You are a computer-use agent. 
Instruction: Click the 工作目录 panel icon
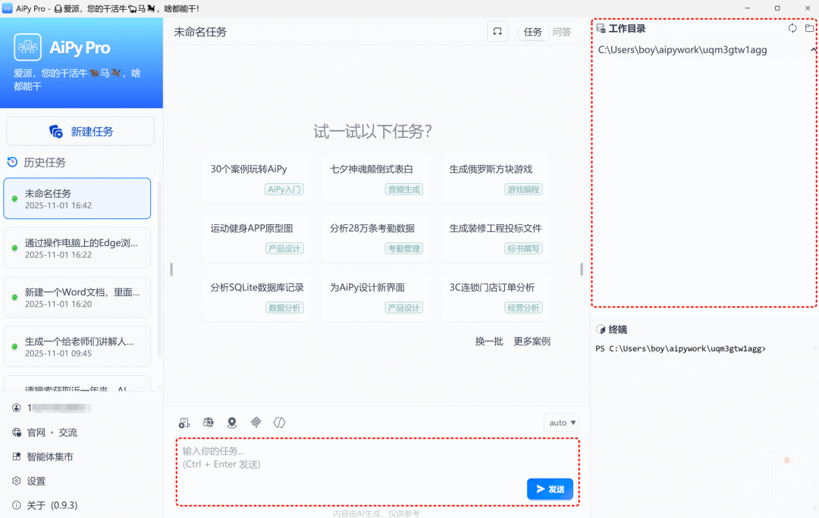click(601, 28)
